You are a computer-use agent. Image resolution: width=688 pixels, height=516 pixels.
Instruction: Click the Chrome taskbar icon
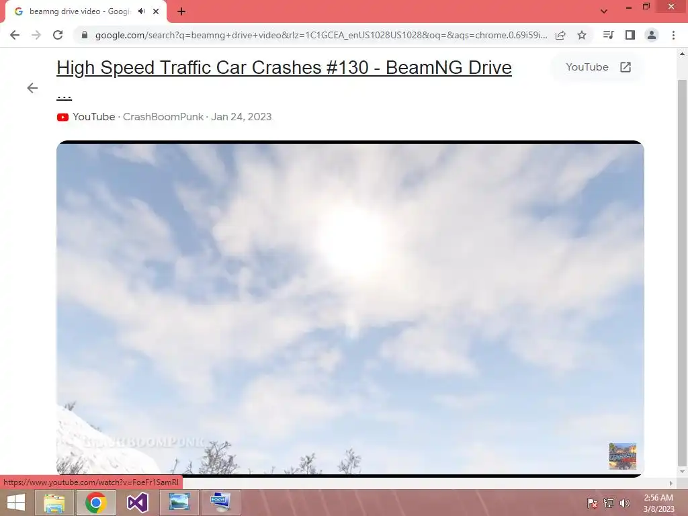(x=96, y=503)
